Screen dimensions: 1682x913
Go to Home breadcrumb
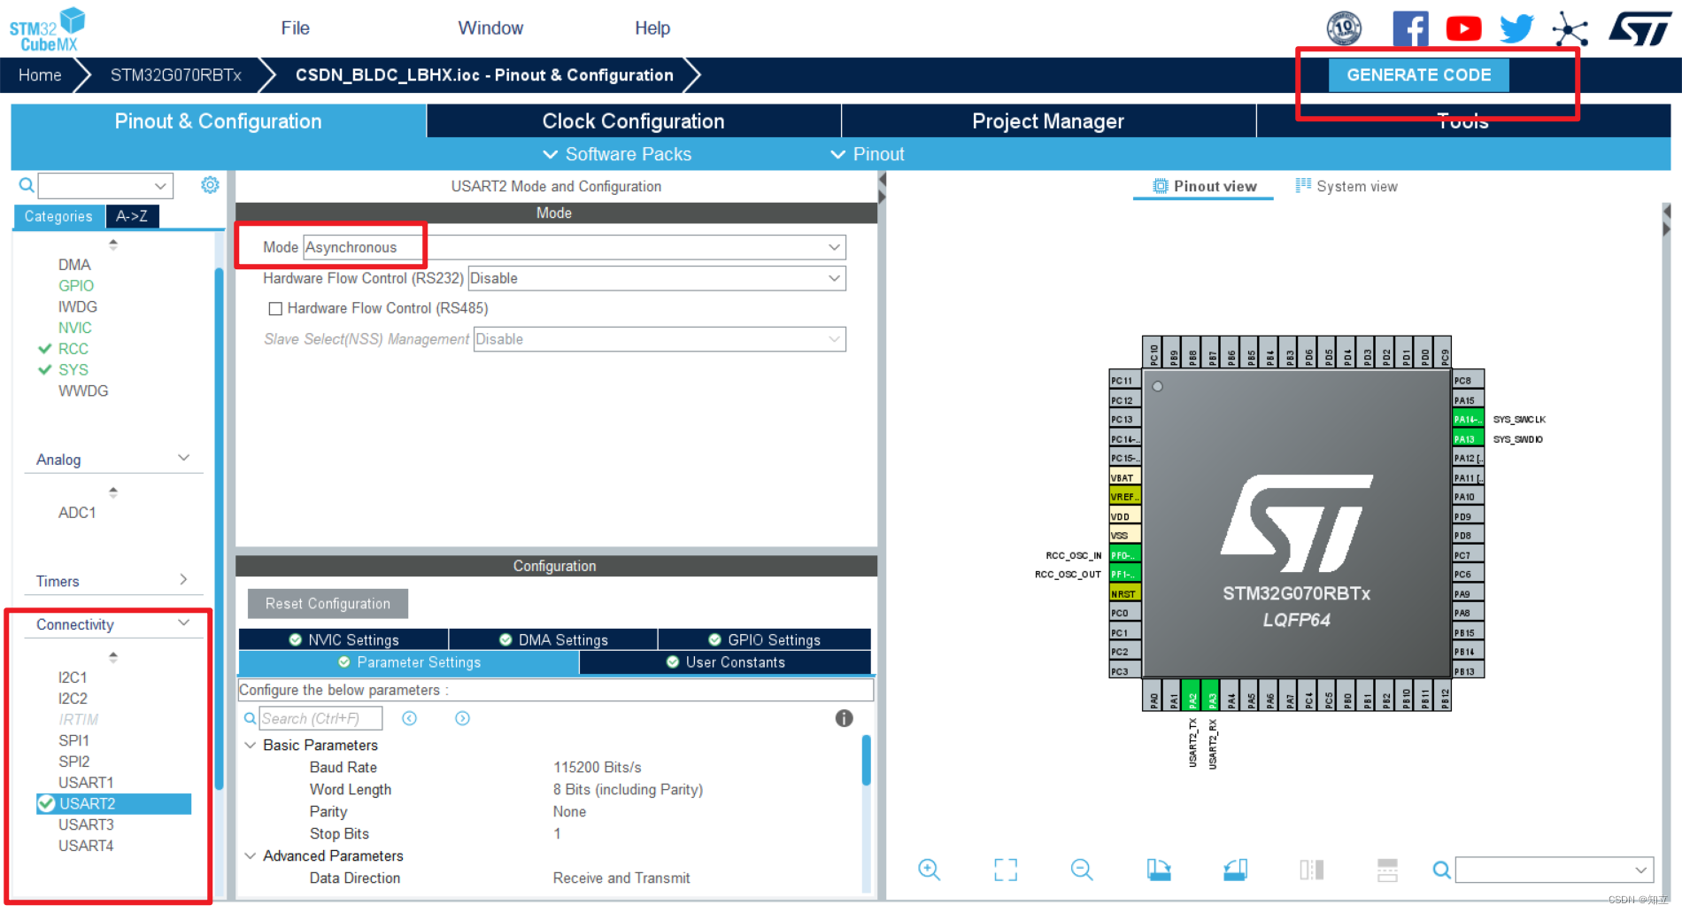[x=40, y=75]
